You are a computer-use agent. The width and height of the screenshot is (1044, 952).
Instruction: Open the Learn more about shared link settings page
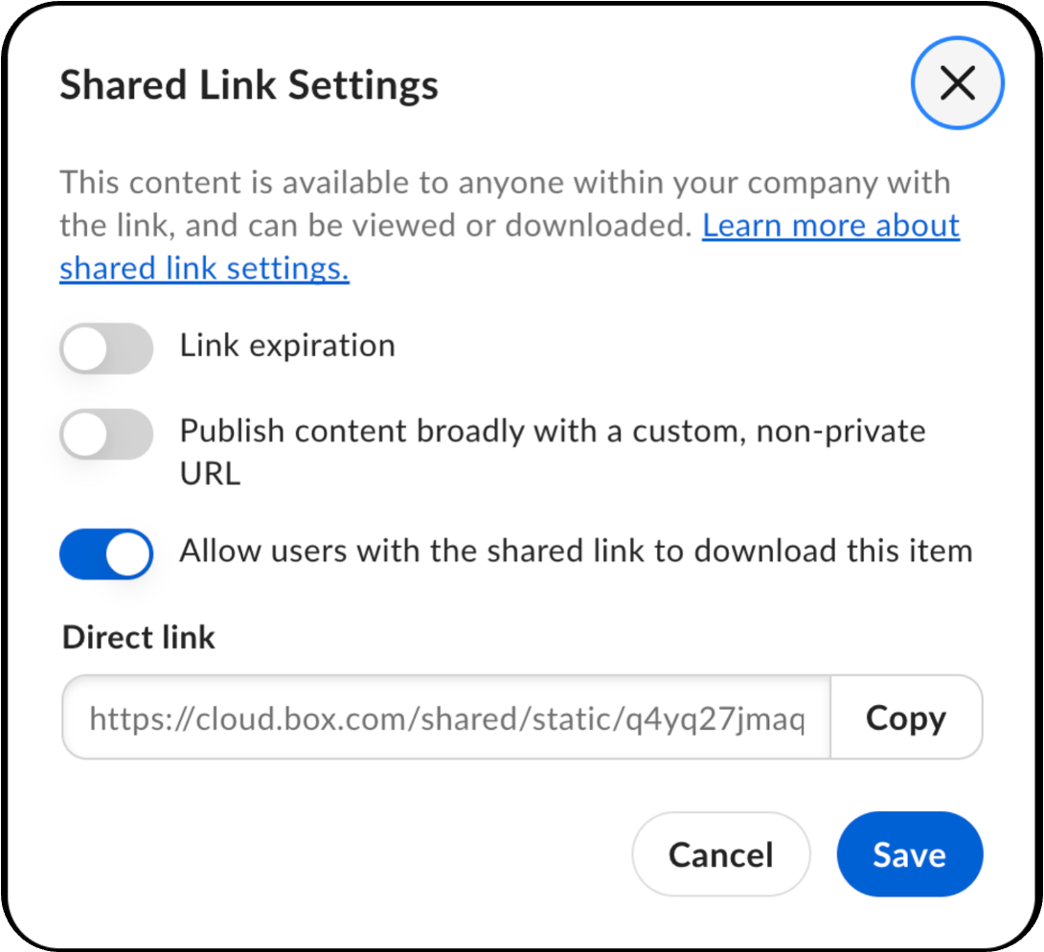(829, 225)
